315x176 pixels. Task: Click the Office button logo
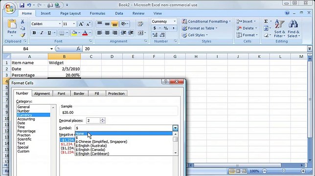click(x=9, y=8)
